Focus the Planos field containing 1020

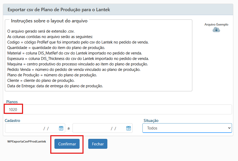point(118,109)
